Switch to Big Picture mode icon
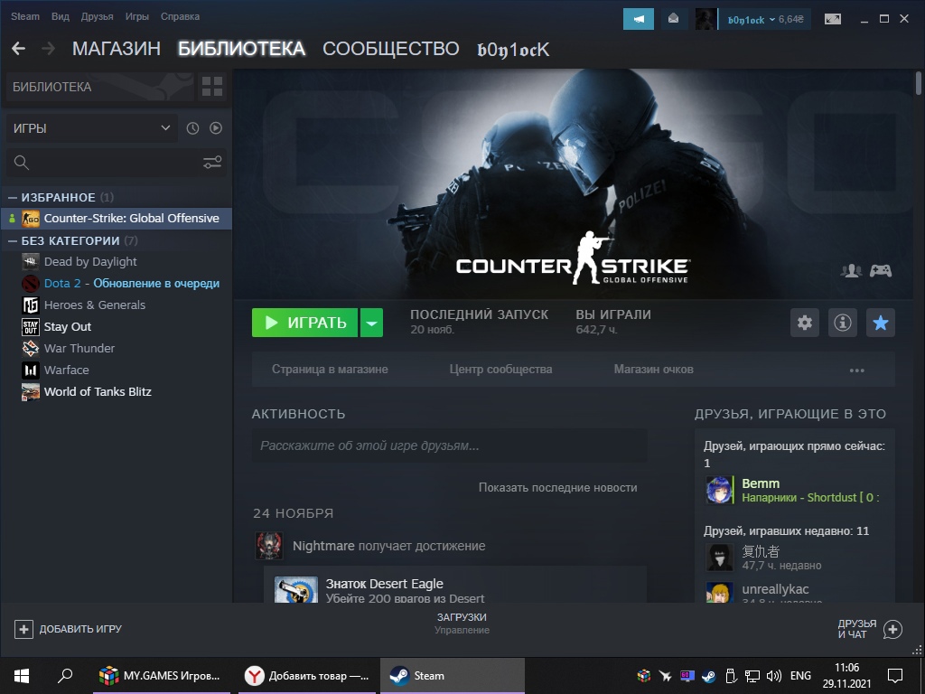Viewport: 925px width, 694px height. click(x=833, y=19)
